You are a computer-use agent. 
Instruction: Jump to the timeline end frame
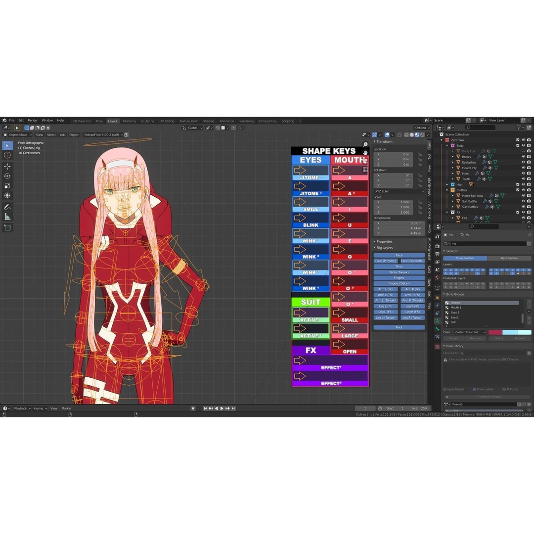pyautogui.click(x=233, y=408)
